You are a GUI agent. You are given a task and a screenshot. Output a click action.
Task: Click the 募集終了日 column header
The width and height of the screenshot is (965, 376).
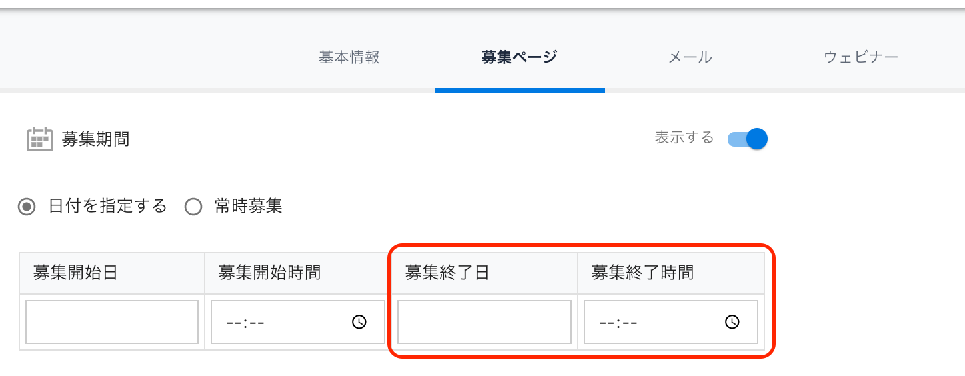tap(447, 273)
